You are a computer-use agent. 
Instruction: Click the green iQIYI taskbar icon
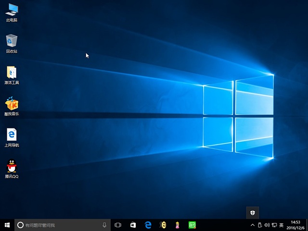[x=192, y=225]
